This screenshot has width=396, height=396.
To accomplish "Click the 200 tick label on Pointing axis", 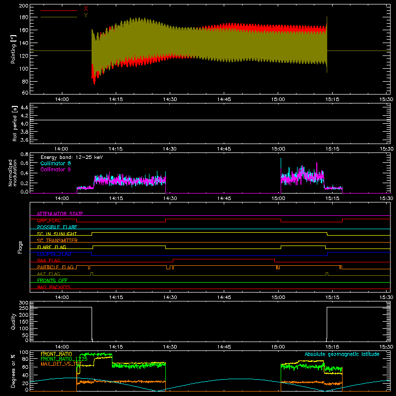I will coord(23,6).
